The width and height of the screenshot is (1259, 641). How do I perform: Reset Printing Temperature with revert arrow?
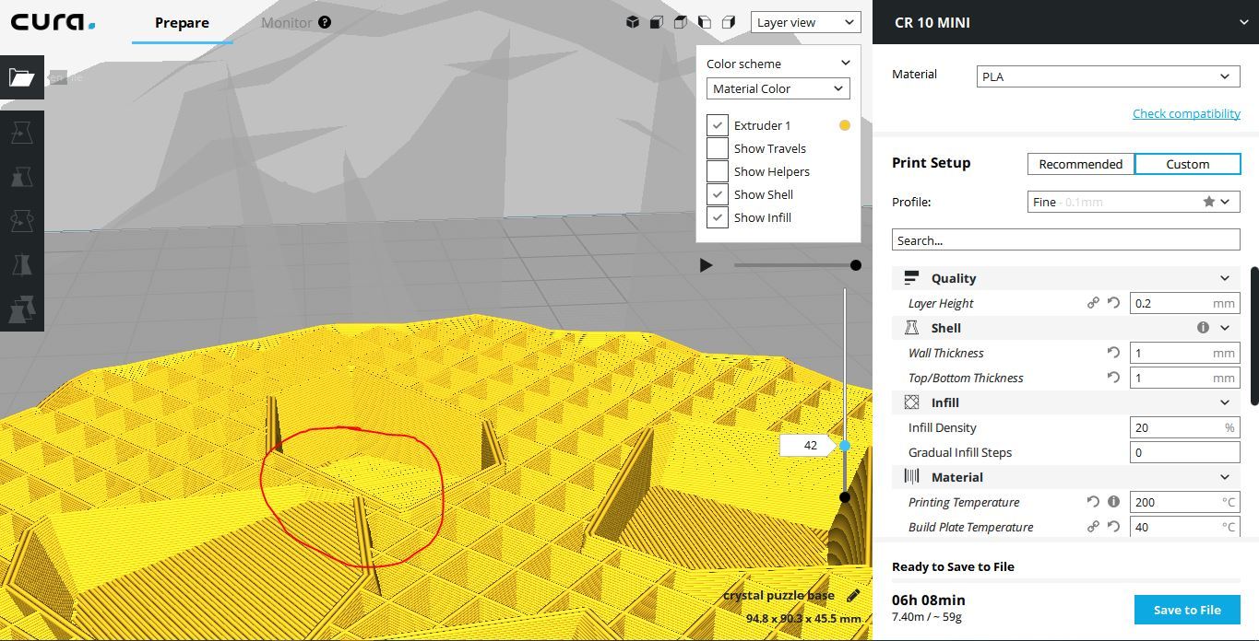pos(1093,502)
